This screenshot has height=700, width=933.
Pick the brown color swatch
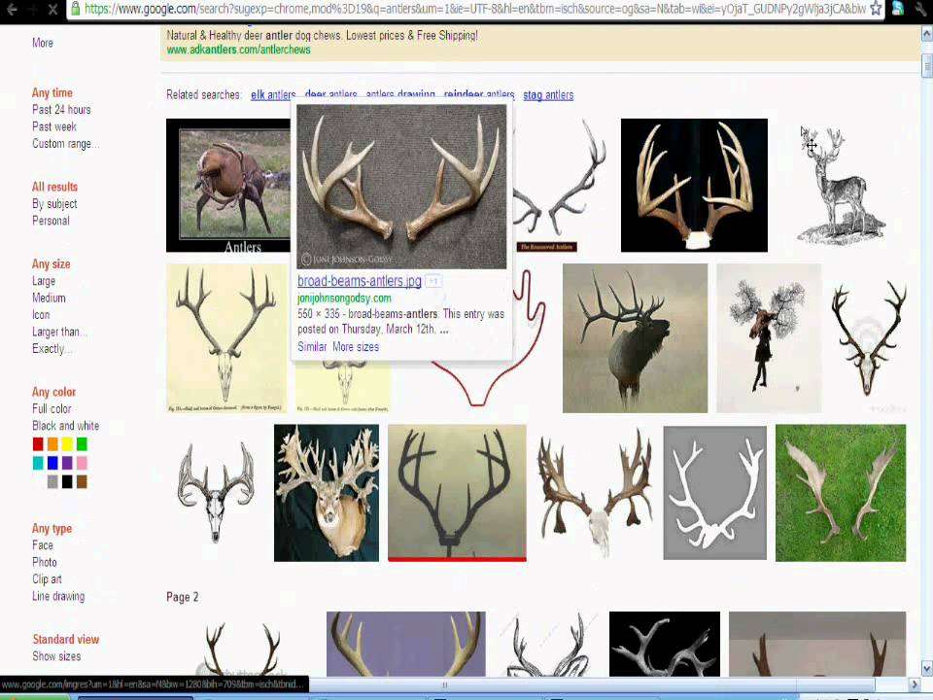pos(82,482)
